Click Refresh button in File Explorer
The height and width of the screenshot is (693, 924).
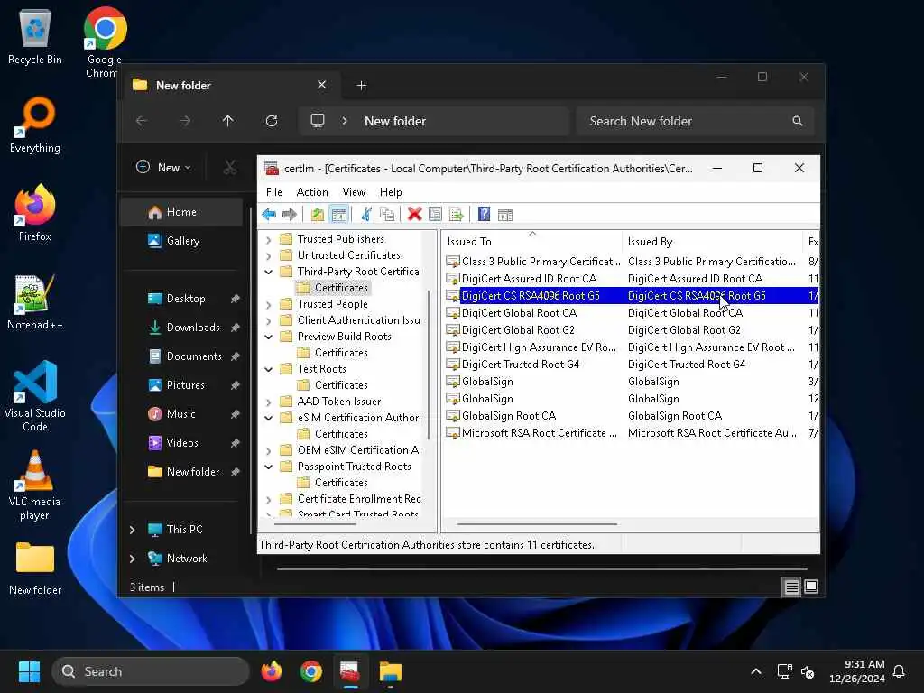pyautogui.click(x=272, y=121)
